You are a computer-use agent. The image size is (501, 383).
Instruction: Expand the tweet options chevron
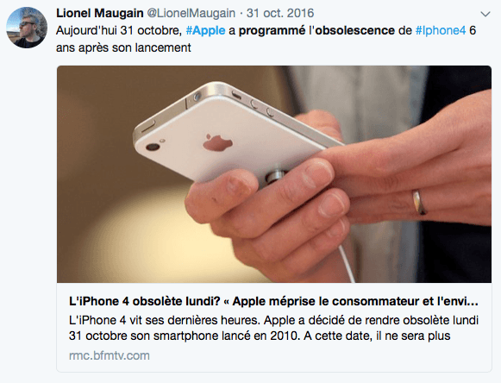(485, 14)
